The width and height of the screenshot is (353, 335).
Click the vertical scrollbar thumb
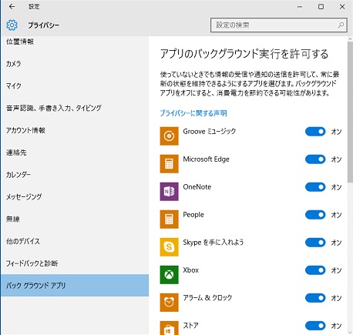pyautogui.click(x=350, y=112)
